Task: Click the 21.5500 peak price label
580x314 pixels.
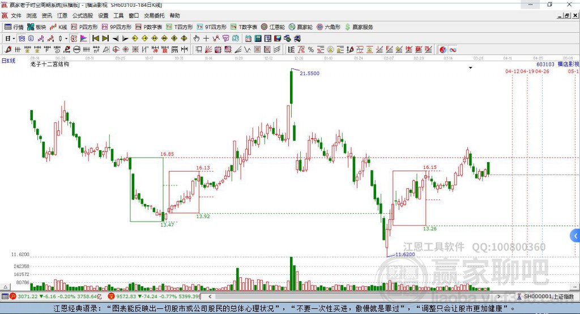Action: click(x=309, y=73)
